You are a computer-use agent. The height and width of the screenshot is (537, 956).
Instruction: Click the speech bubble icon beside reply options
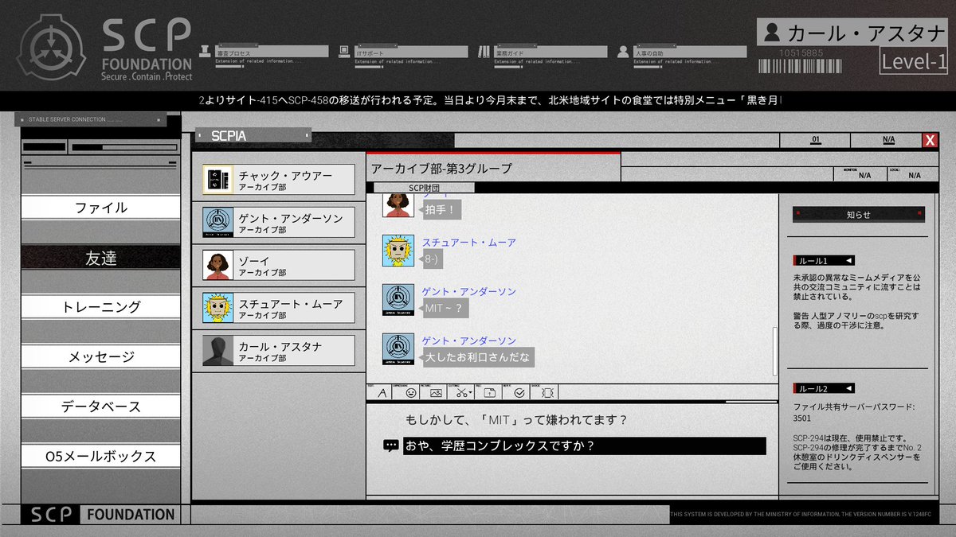pos(390,446)
